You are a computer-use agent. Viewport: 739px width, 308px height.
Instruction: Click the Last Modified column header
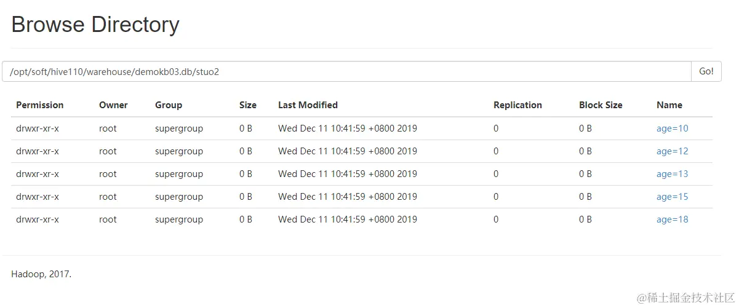pos(308,105)
